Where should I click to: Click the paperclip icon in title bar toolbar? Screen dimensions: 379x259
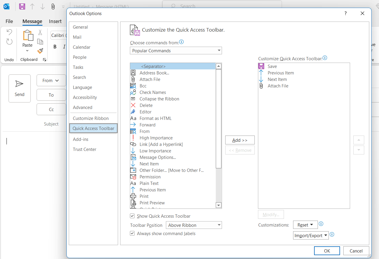[53, 6]
